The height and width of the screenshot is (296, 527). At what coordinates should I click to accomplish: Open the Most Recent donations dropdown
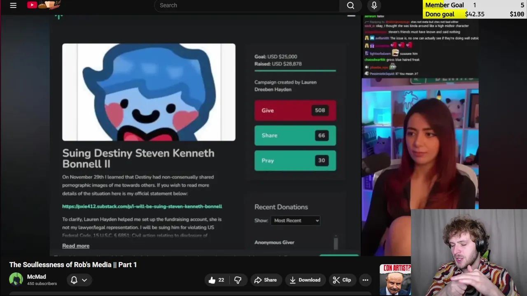(x=295, y=220)
